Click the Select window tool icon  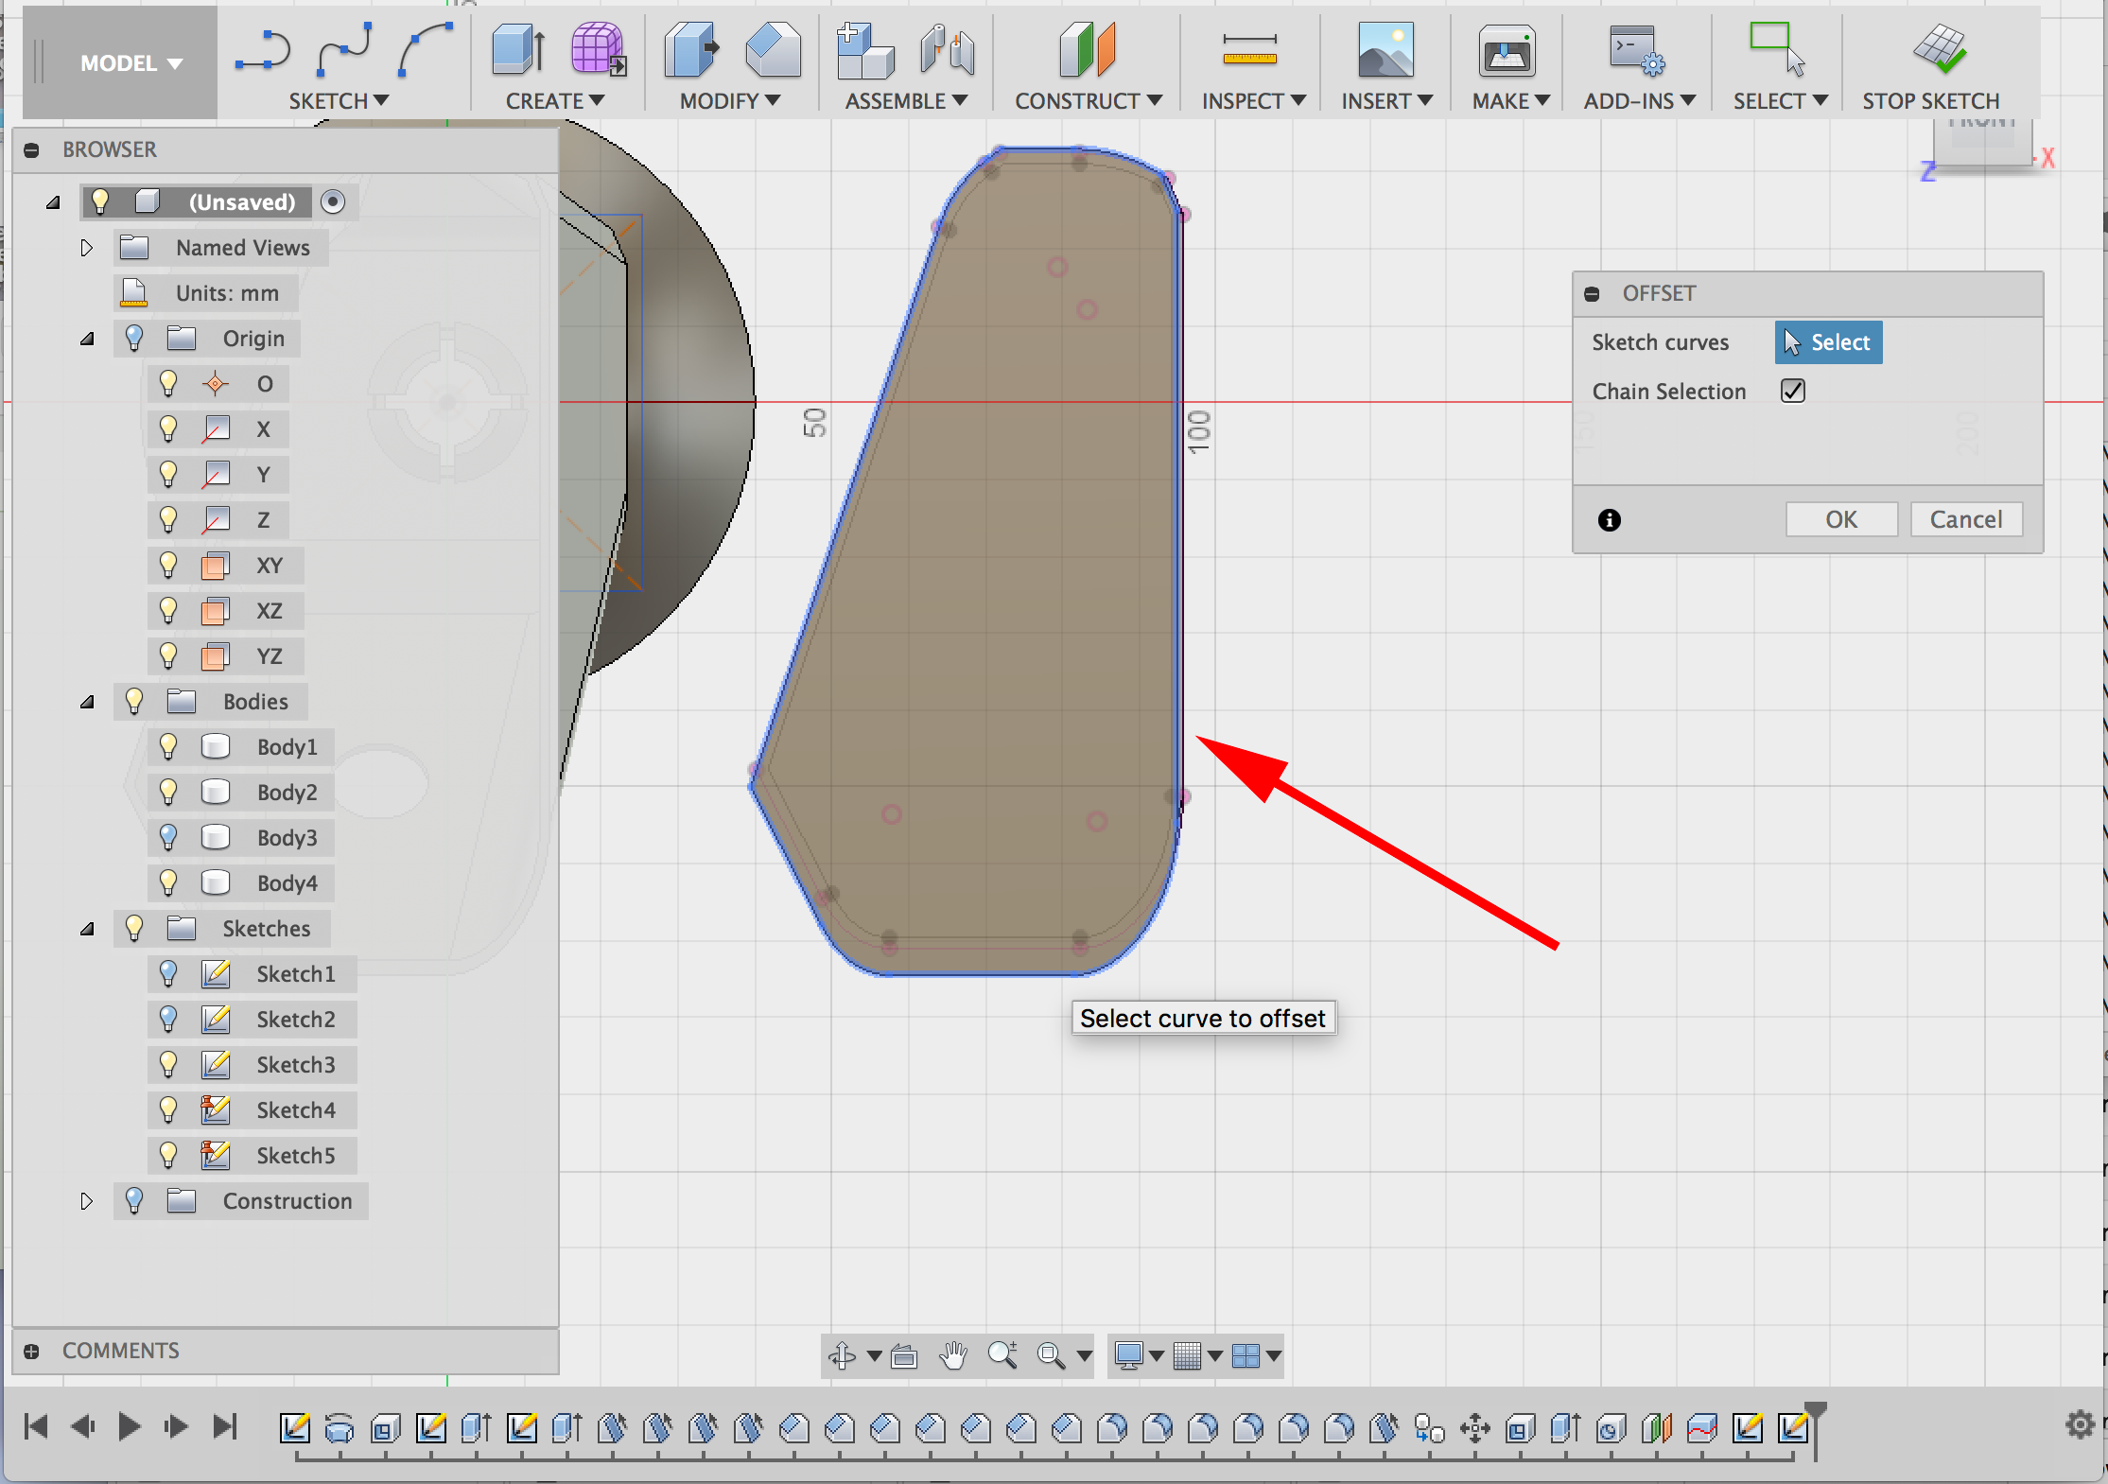coord(1777,49)
